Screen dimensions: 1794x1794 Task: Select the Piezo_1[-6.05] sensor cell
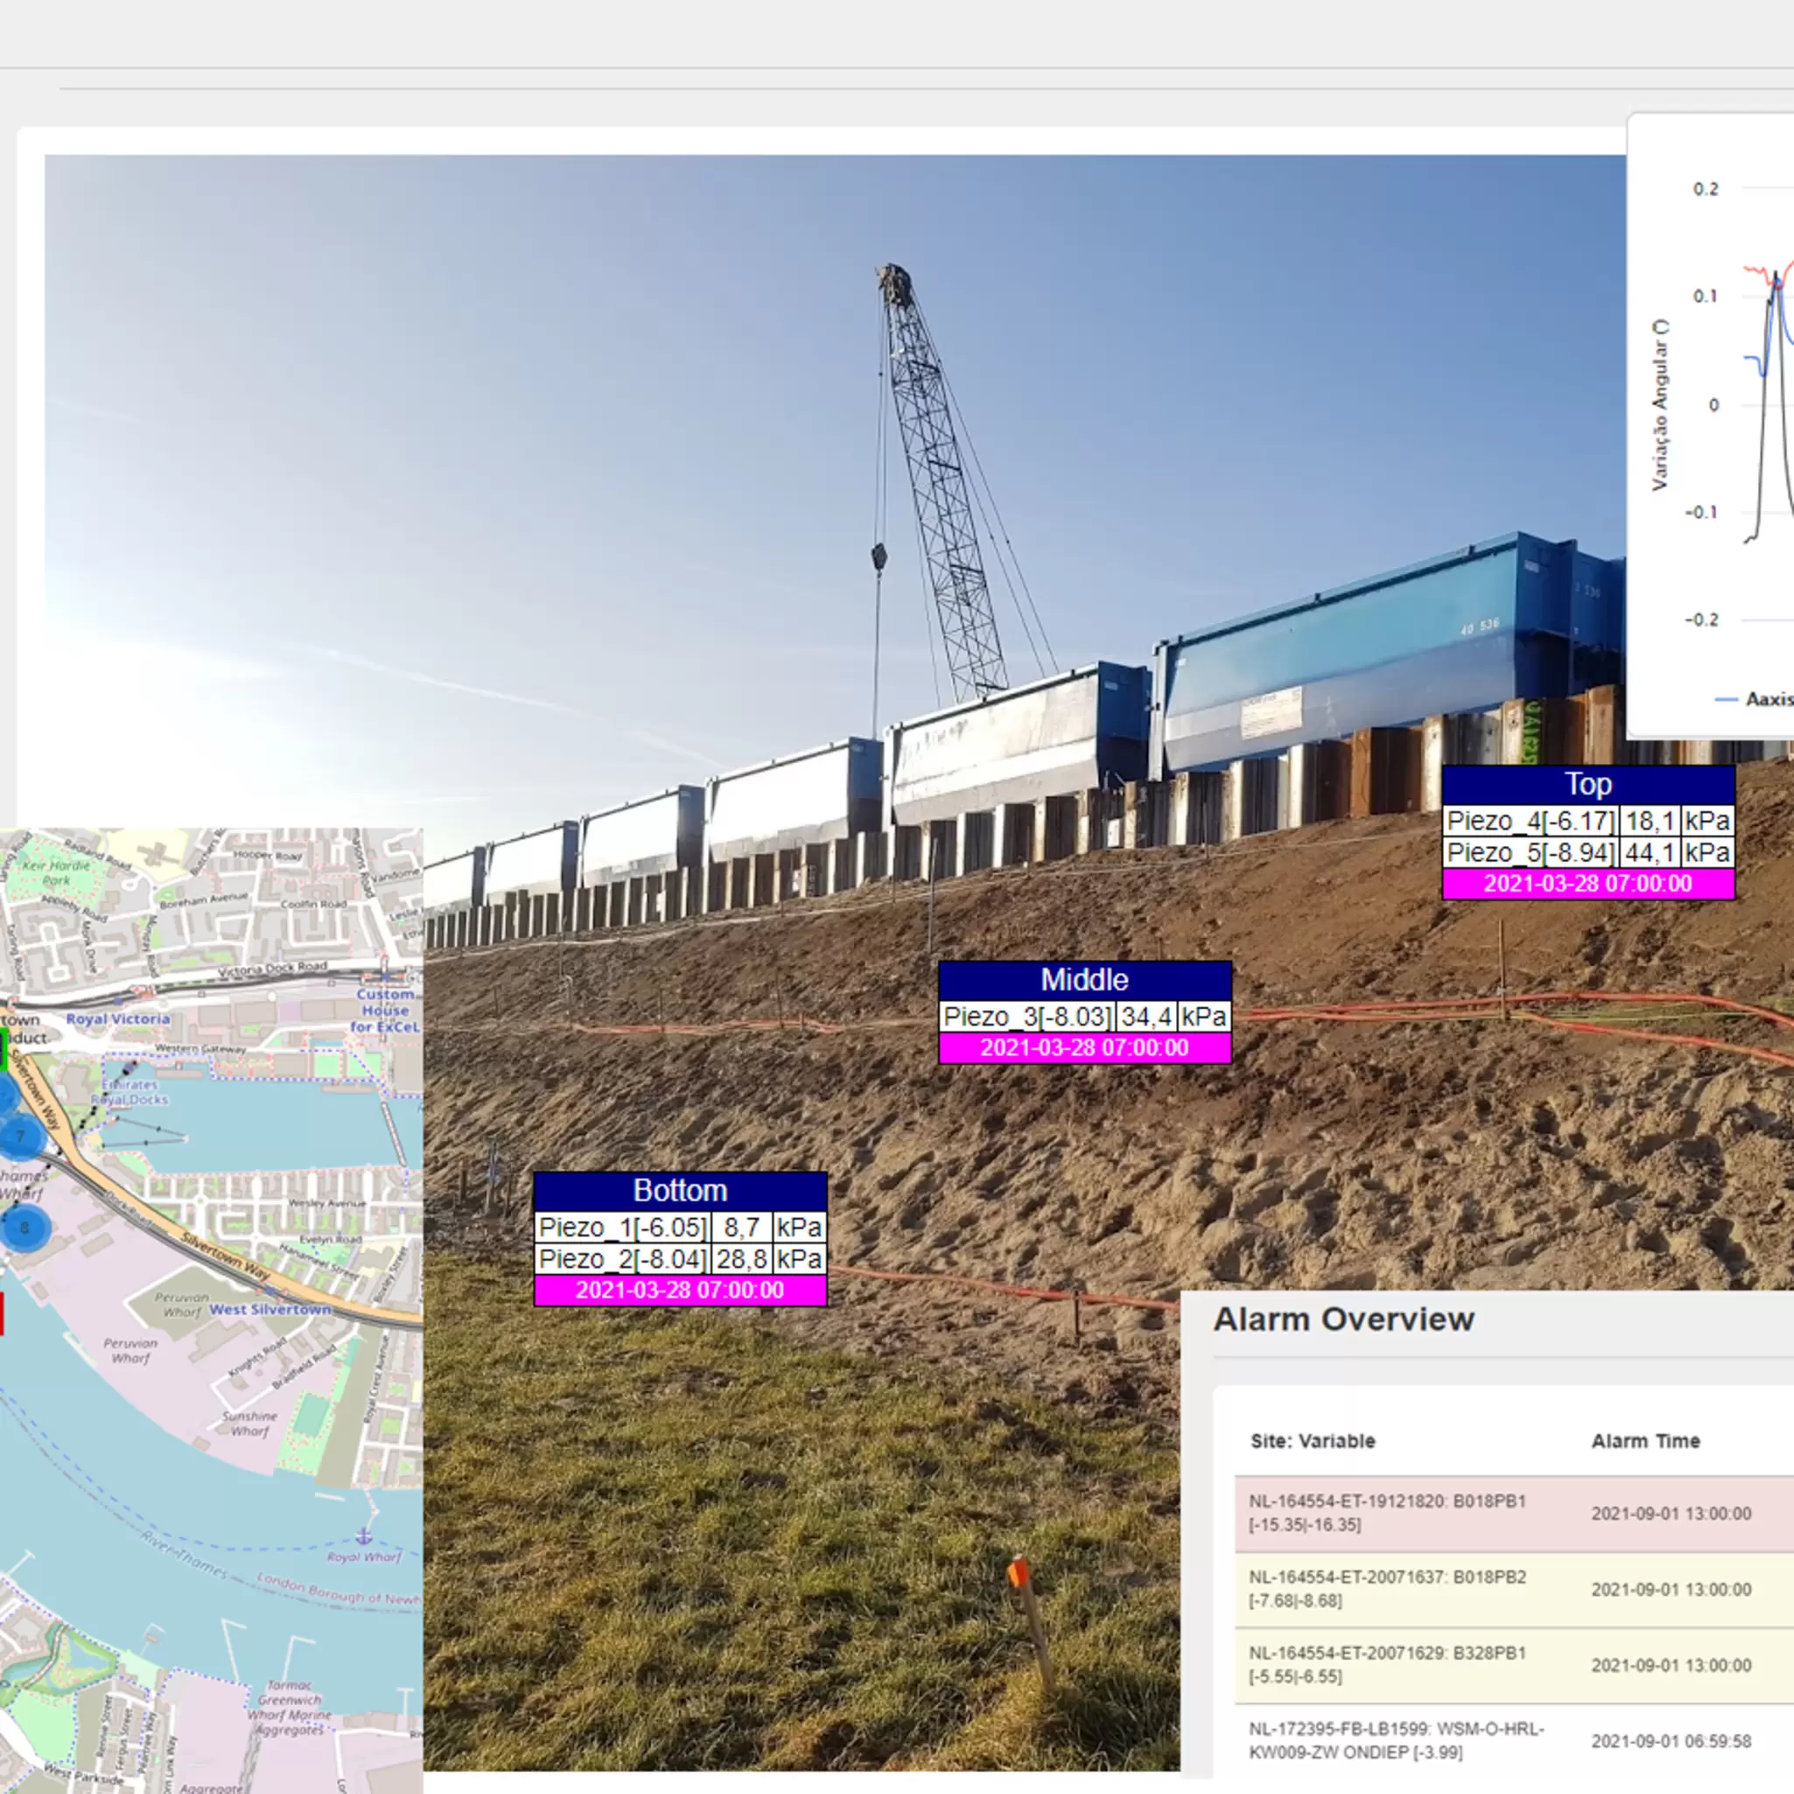[x=623, y=1228]
